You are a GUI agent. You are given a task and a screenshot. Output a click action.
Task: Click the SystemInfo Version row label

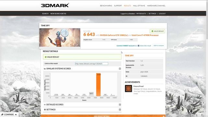(x=130, y=66)
